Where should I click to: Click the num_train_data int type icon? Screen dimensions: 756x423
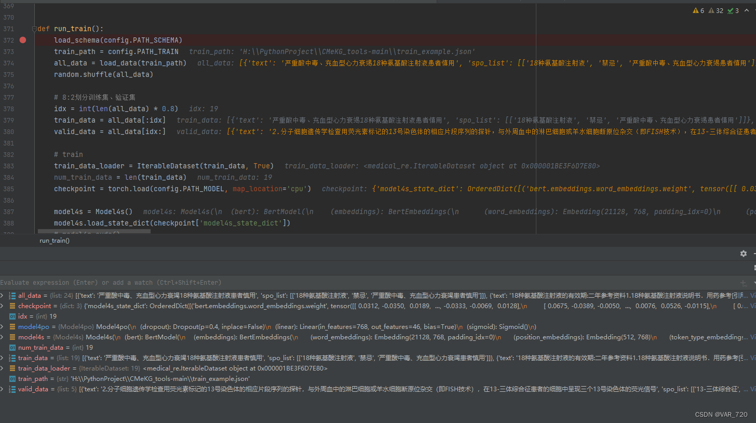point(12,348)
